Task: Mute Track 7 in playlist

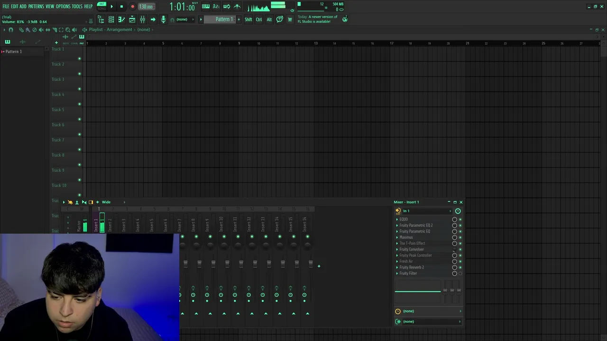Action: click(79, 150)
